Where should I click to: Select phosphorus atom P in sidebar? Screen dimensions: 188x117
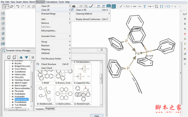coord(185,49)
